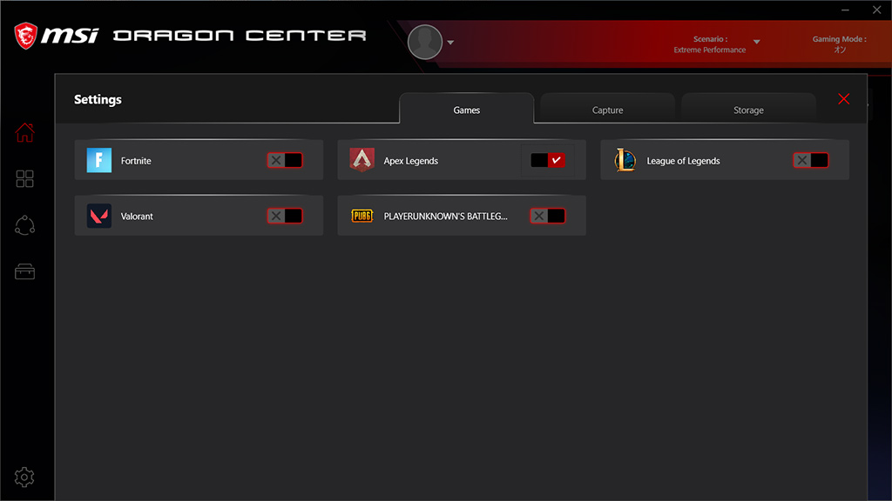
Task: Open the toolbox icon in sidebar
Action: 24,271
